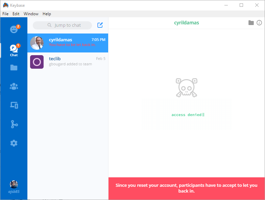Image resolution: width=265 pixels, height=200 pixels.
Task: Click the Feb 5 timestamp
Action: (101, 59)
